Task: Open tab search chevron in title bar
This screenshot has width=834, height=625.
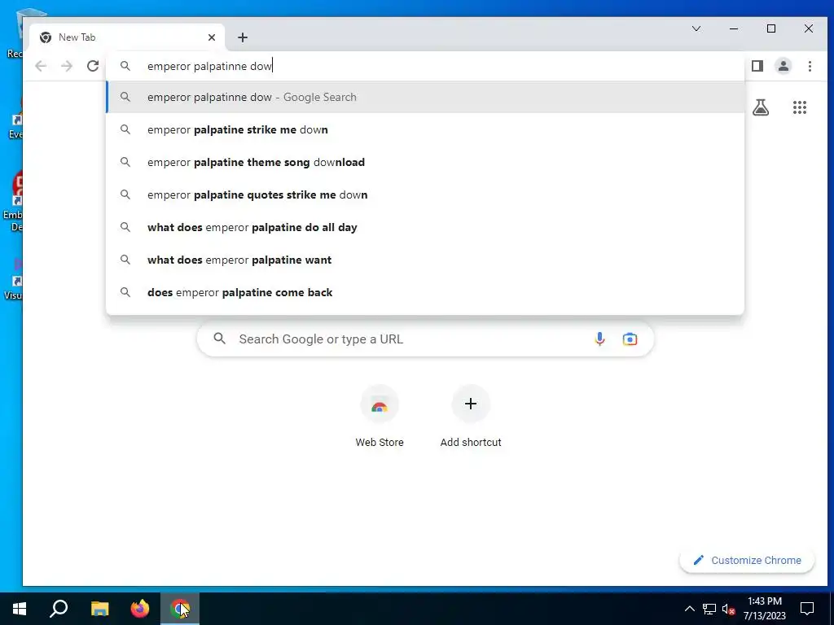Action: tap(696, 28)
